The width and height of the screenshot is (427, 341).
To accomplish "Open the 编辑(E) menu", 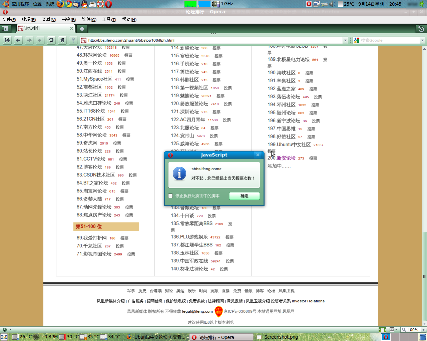I will 29,20.
